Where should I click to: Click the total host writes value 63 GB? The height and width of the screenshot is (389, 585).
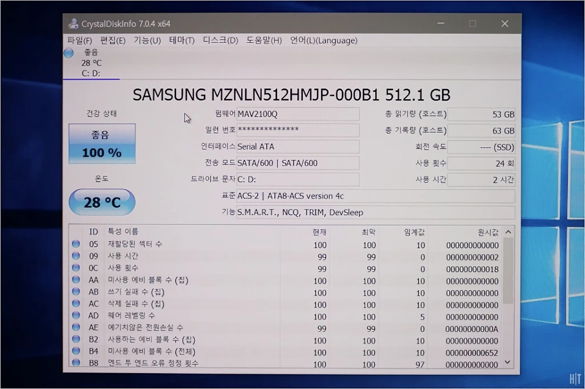point(481,131)
